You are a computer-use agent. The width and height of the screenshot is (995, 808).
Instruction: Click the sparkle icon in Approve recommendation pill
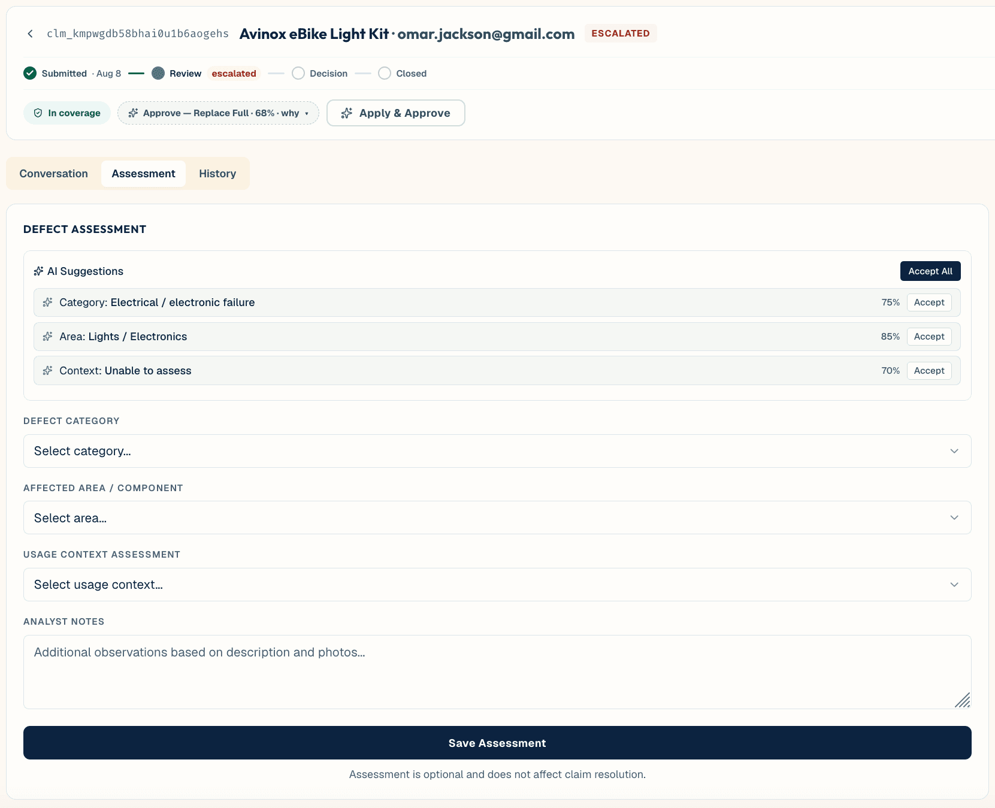coord(133,113)
